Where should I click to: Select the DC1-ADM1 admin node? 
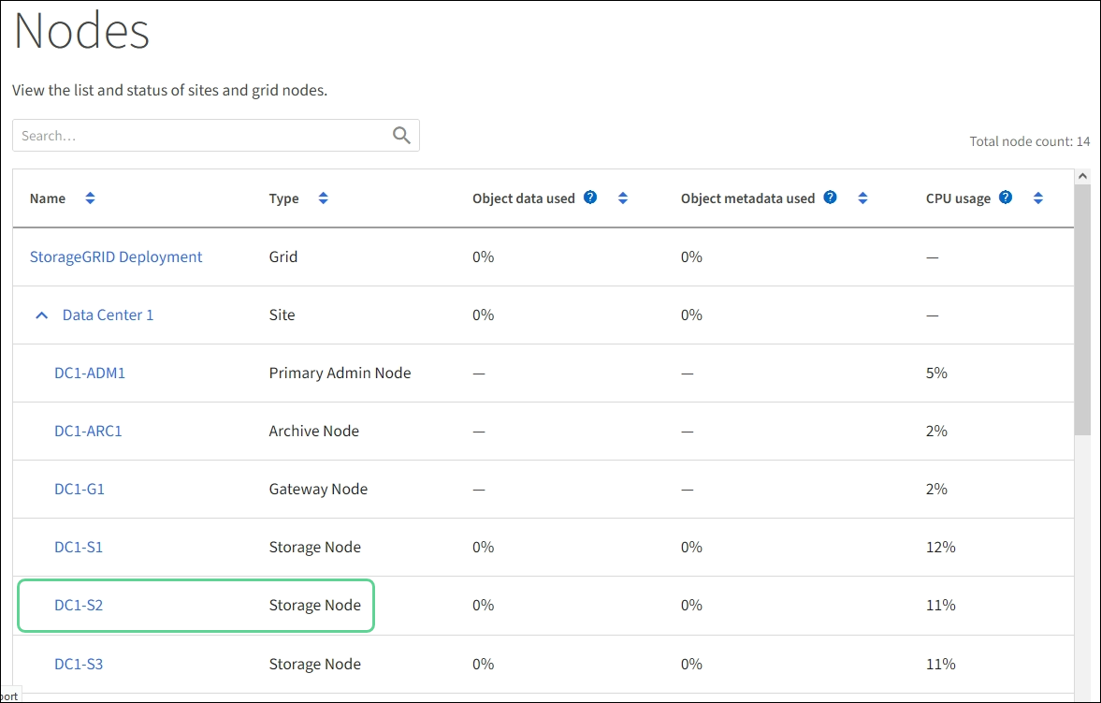90,373
